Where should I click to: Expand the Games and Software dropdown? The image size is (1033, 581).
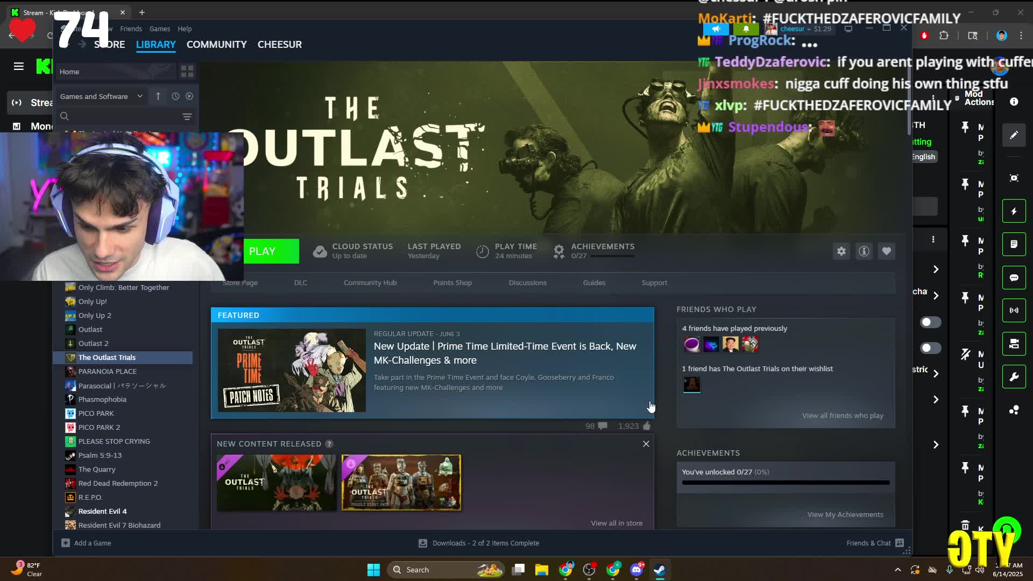[x=101, y=96]
